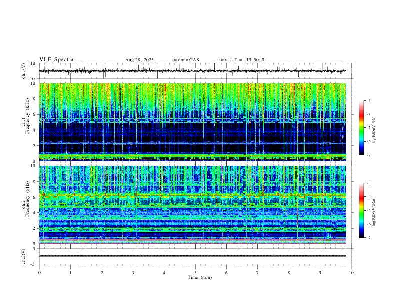This screenshot has height=306, width=396.
Task: Click the time axis tick label "6"
Action: (226, 273)
